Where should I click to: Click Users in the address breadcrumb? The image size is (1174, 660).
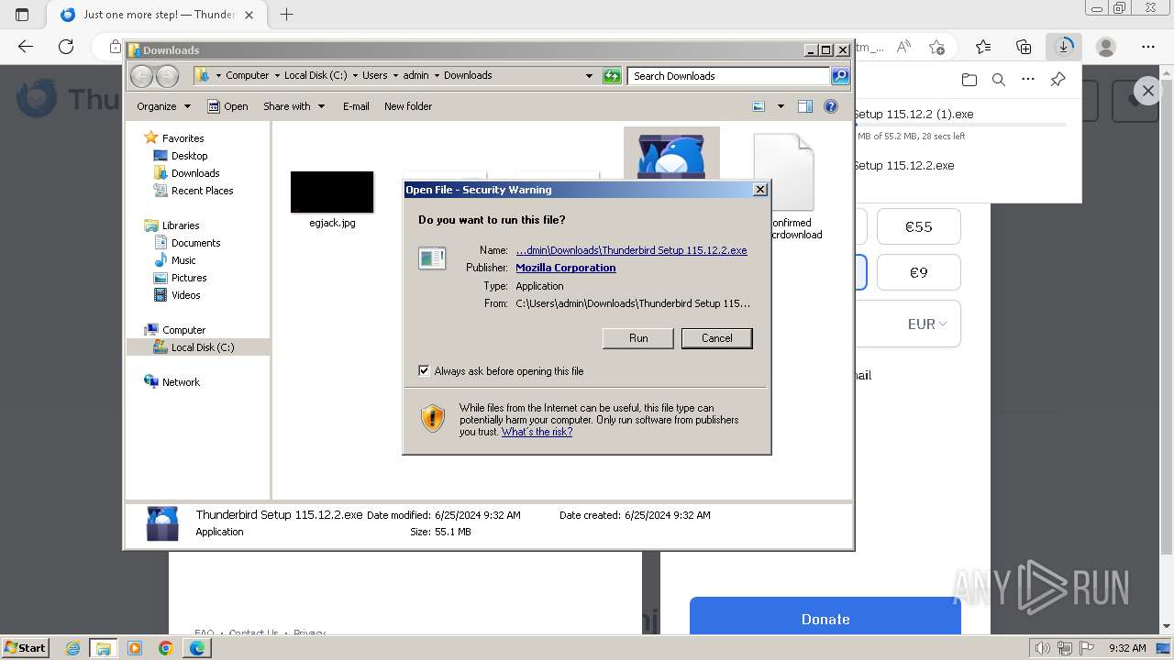pyautogui.click(x=374, y=76)
